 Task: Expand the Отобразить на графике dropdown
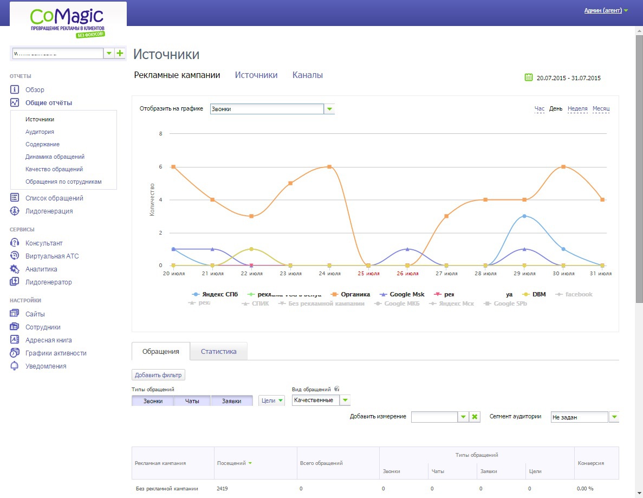pos(329,109)
